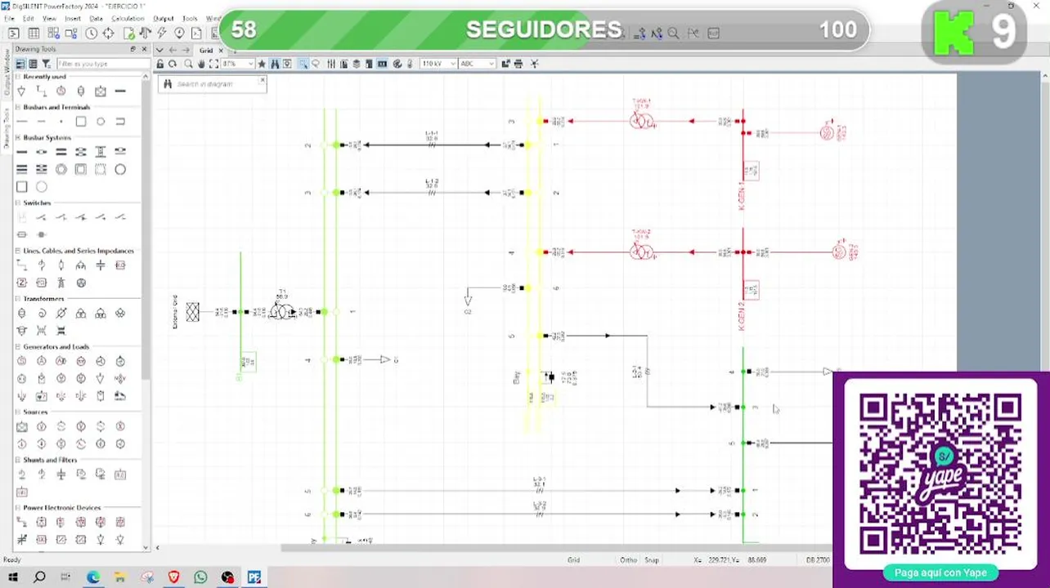Screen dimensions: 1050x588
Task: Collapse the Busbar Systems section
Action: pos(17,138)
